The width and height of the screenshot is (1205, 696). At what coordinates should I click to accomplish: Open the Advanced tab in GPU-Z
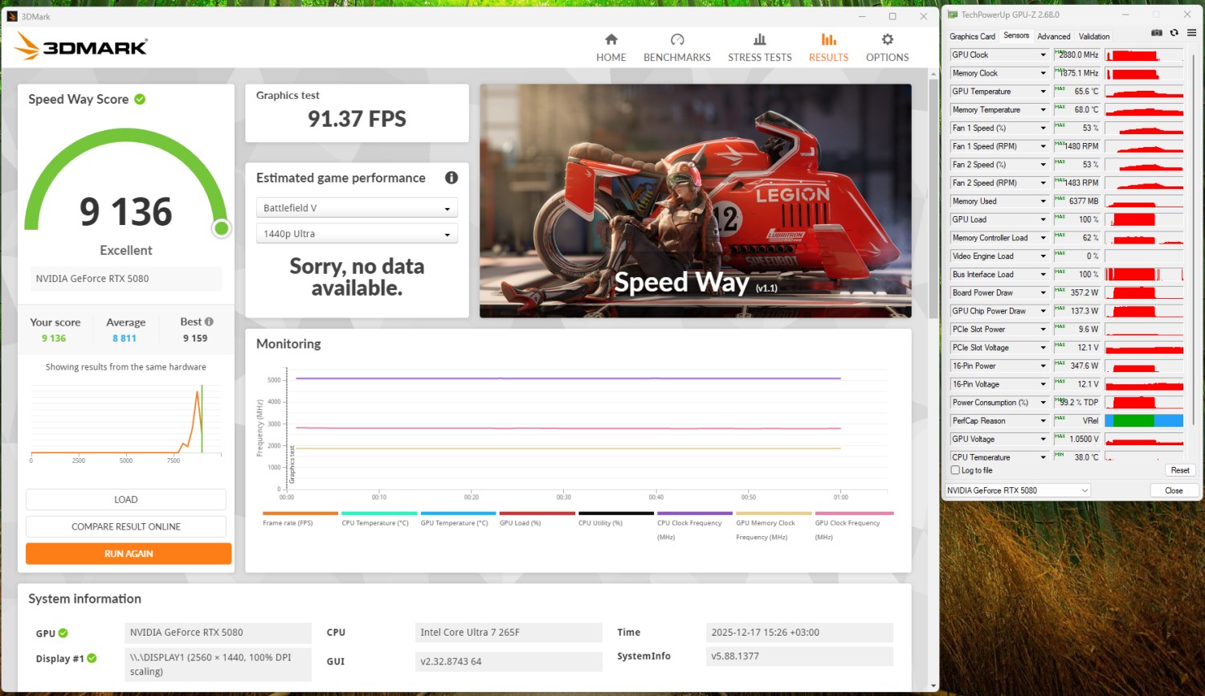click(x=1053, y=36)
